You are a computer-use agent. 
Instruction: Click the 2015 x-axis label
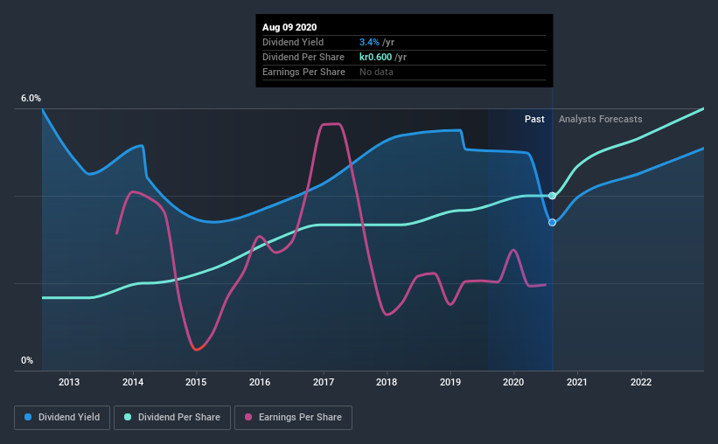pyautogui.click(x=196, y=382)
